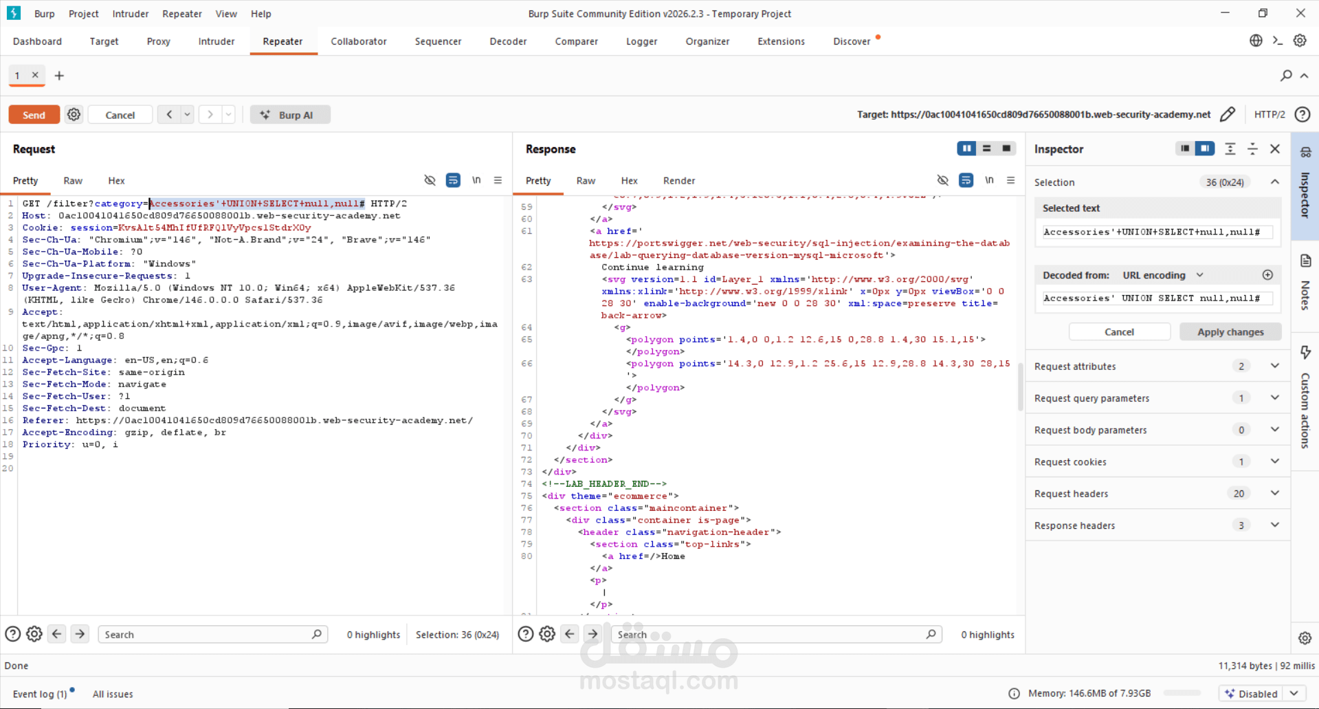Toggle line wrap in the Request editor
The height and width of the screenshot is (709, 1319).
[x=453, y=180]
